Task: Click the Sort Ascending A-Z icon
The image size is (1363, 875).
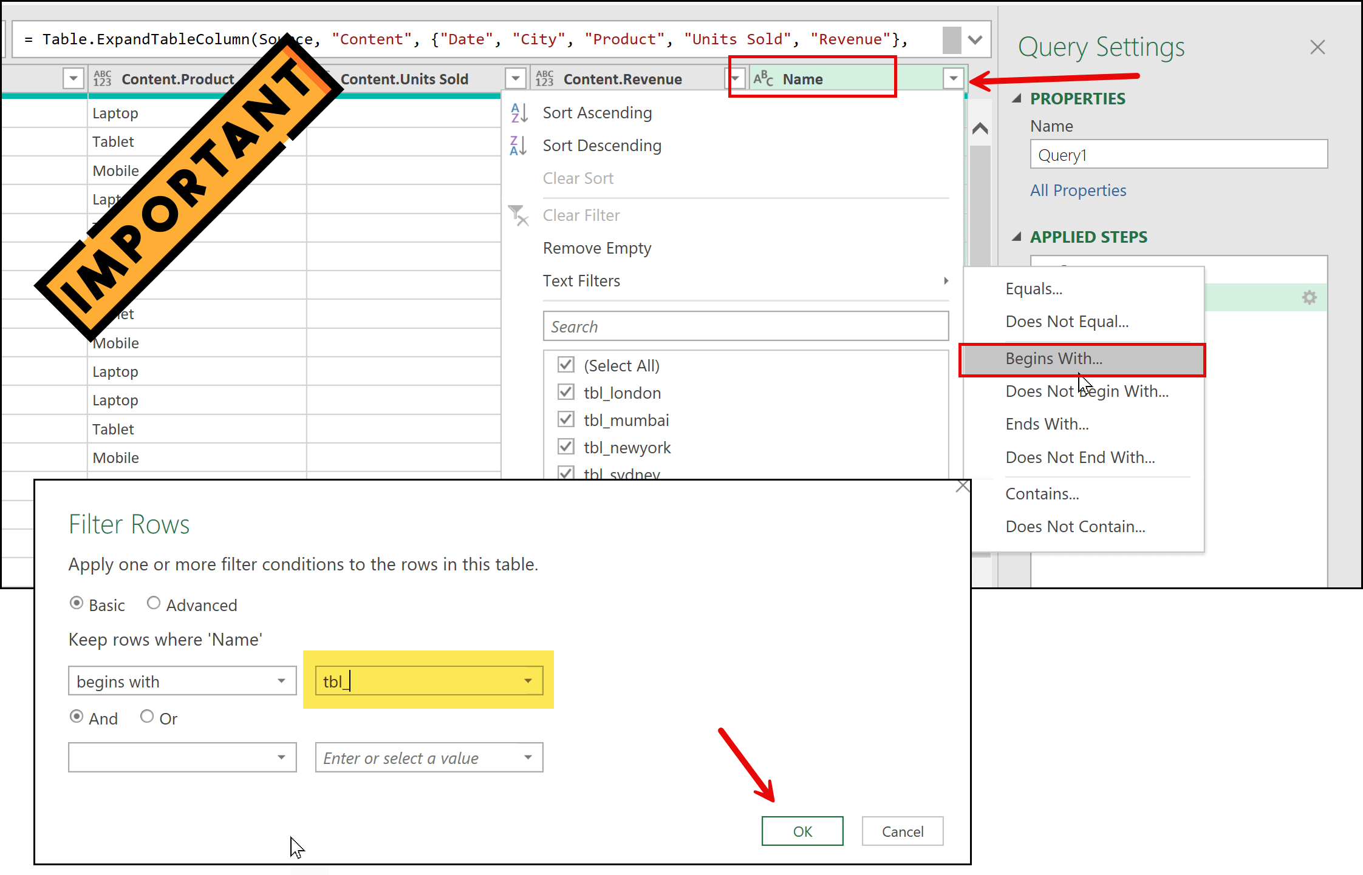Action: (x=518, y=113)
